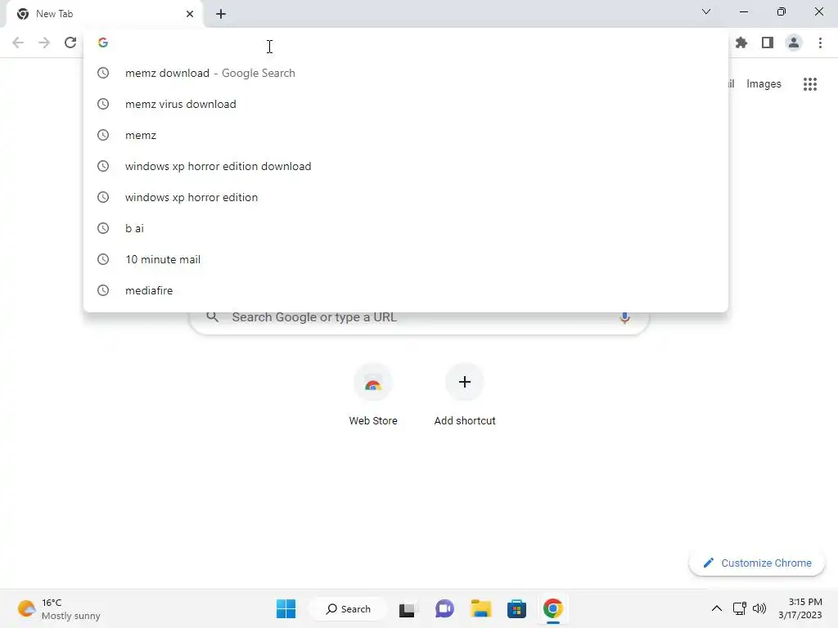
Task: Open Task View on the taskbar
Action: tap(408, 608)
